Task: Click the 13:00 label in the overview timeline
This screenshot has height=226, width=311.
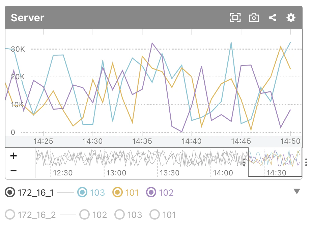Action: (116, 173)
